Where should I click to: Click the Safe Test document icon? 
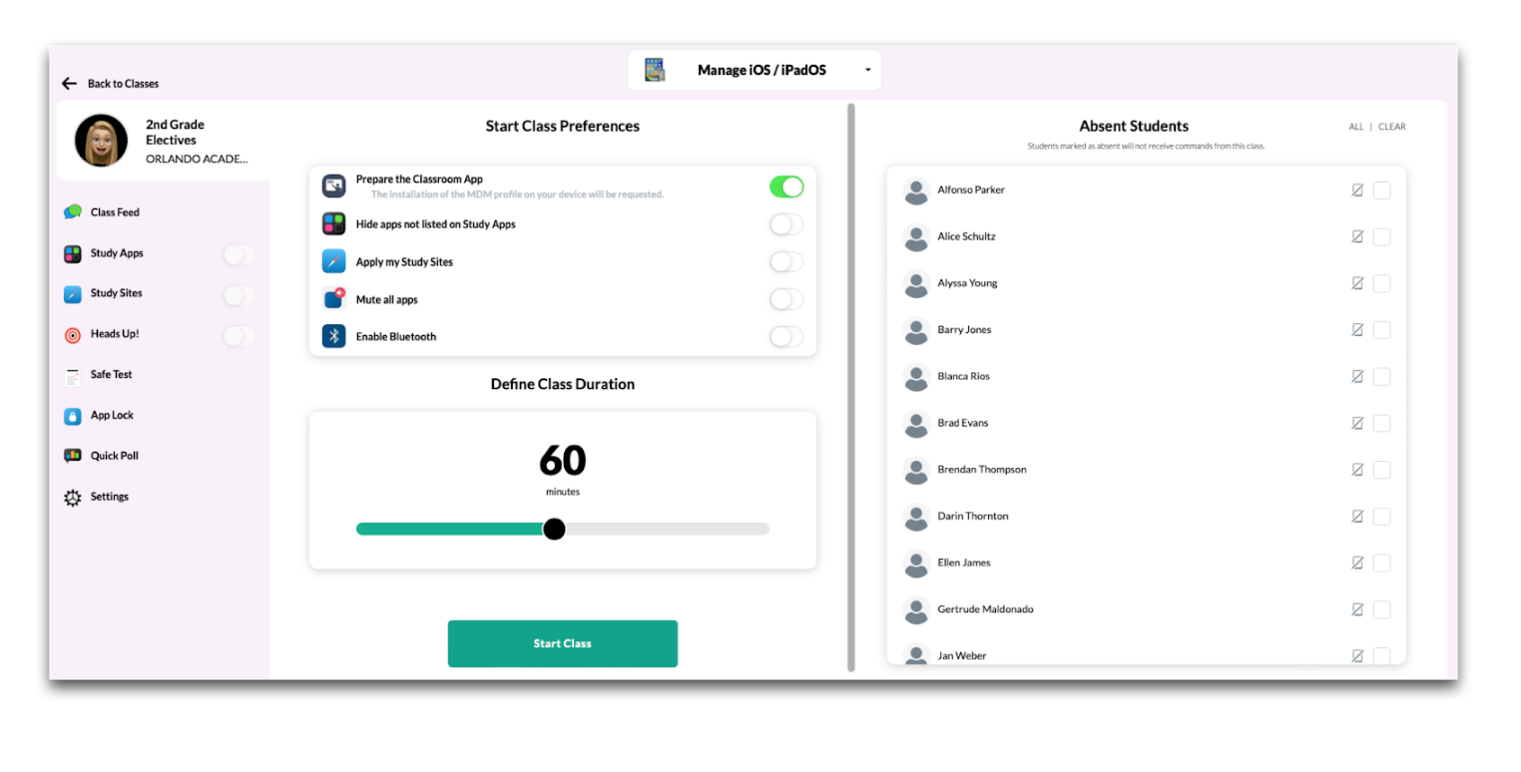tap(73, 376)
